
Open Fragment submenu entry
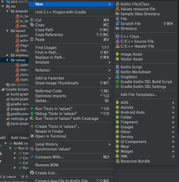tap(145, 122)
